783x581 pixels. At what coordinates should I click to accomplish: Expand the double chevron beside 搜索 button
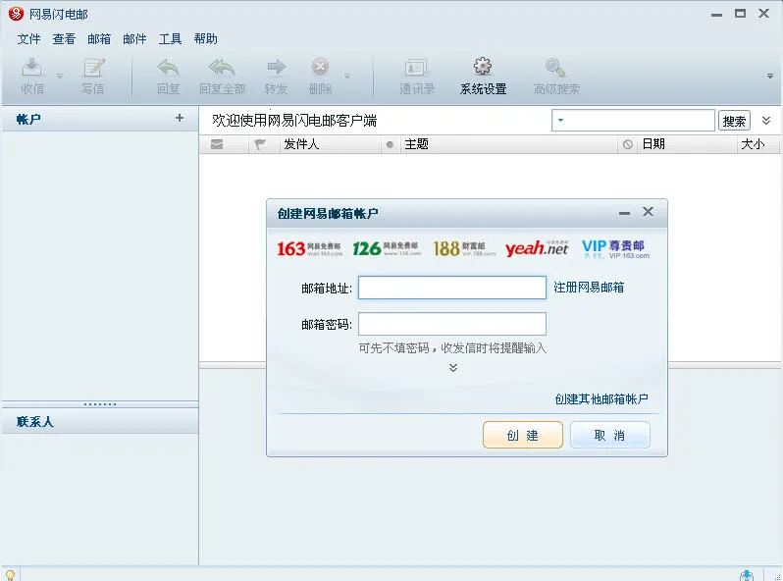click(x=766, y=121)
